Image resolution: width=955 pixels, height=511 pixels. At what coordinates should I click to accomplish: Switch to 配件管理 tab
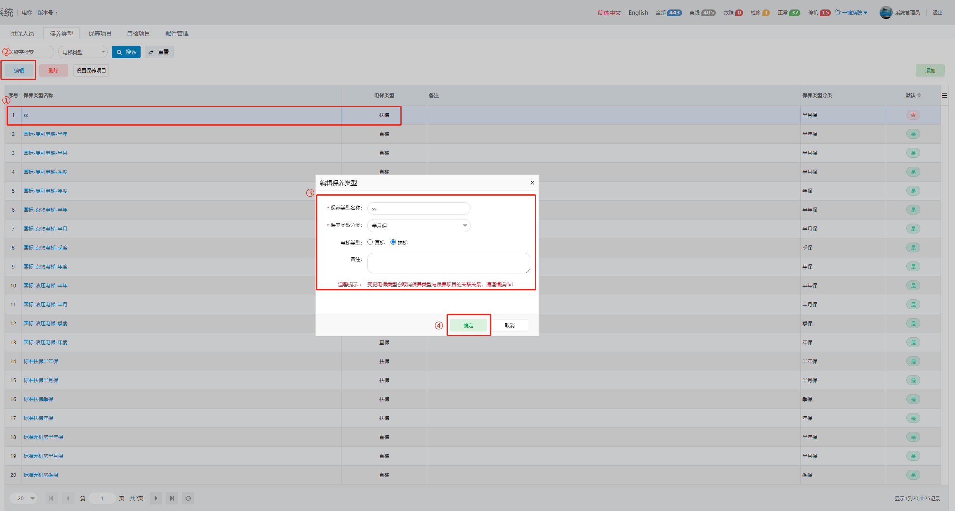click(176, 33)
